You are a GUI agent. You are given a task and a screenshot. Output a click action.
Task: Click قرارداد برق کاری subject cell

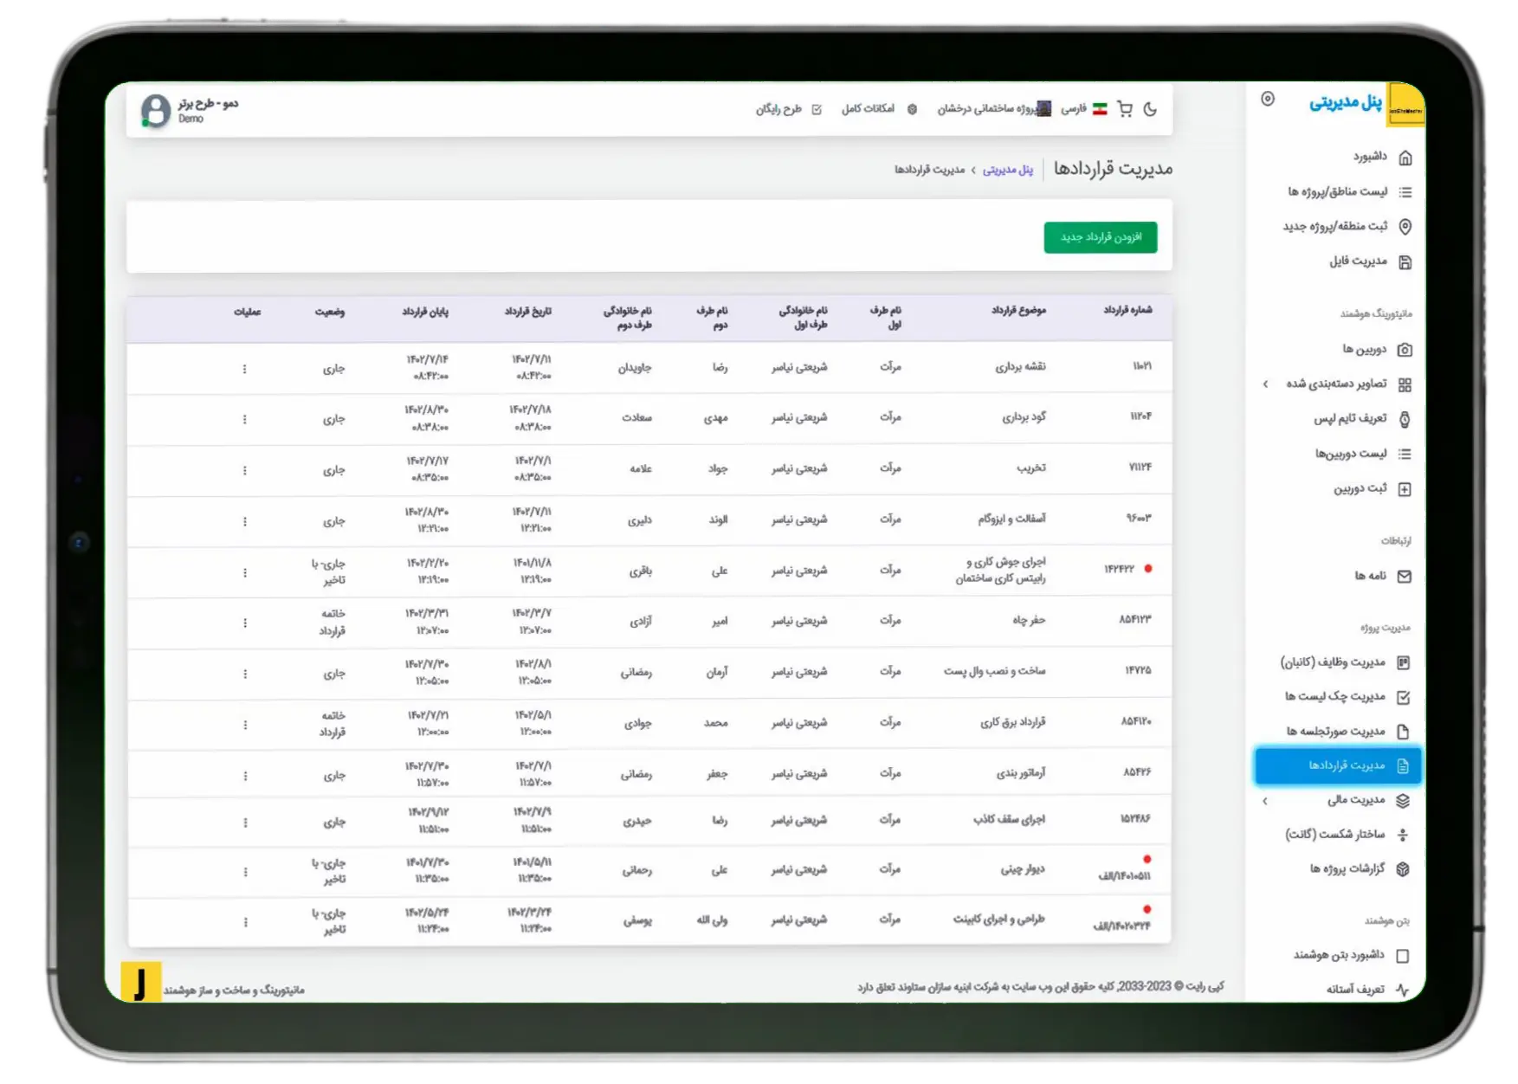[x=1012, y=721]
